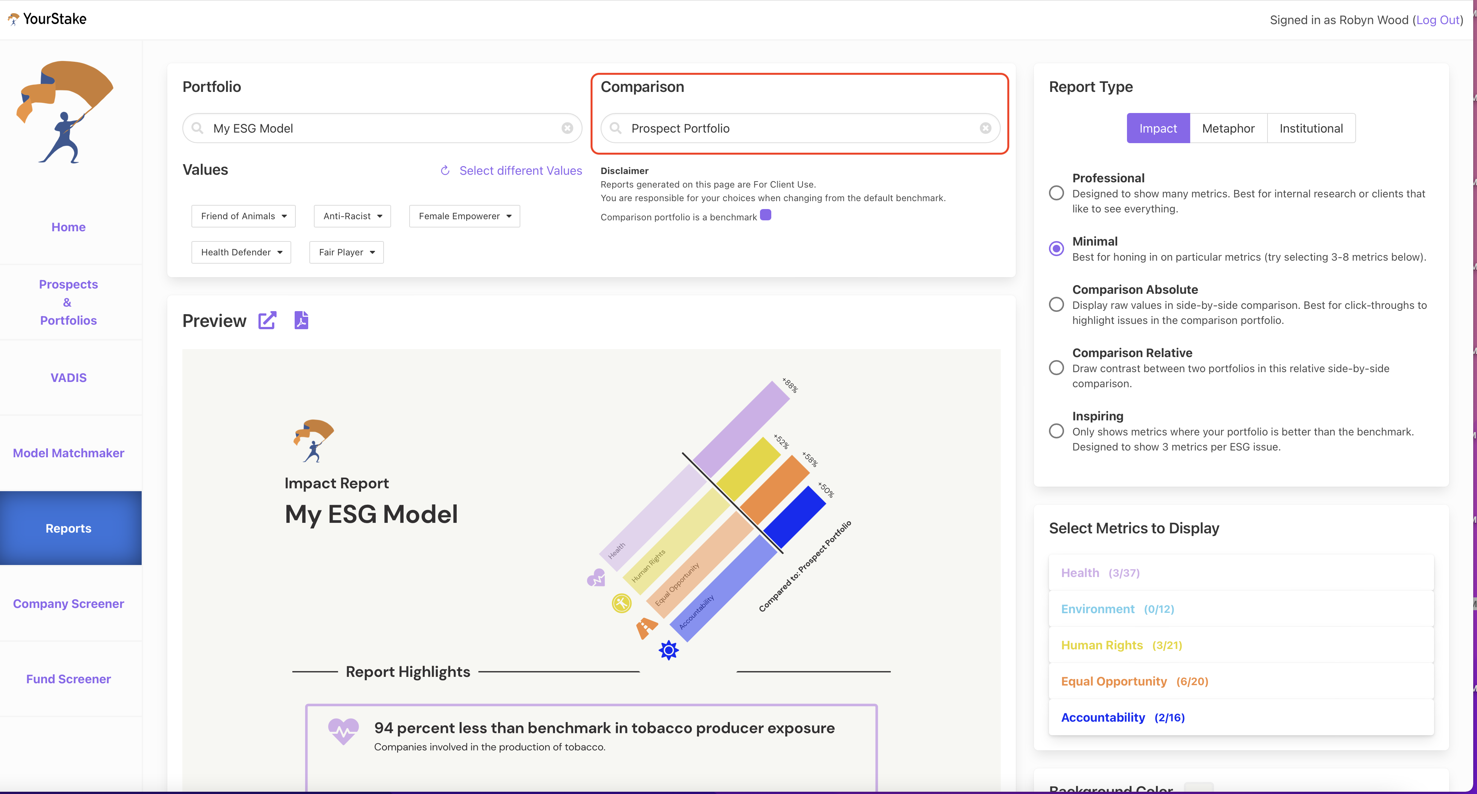Click the refresh icon beside Select different Values

[x=445, y=170]
